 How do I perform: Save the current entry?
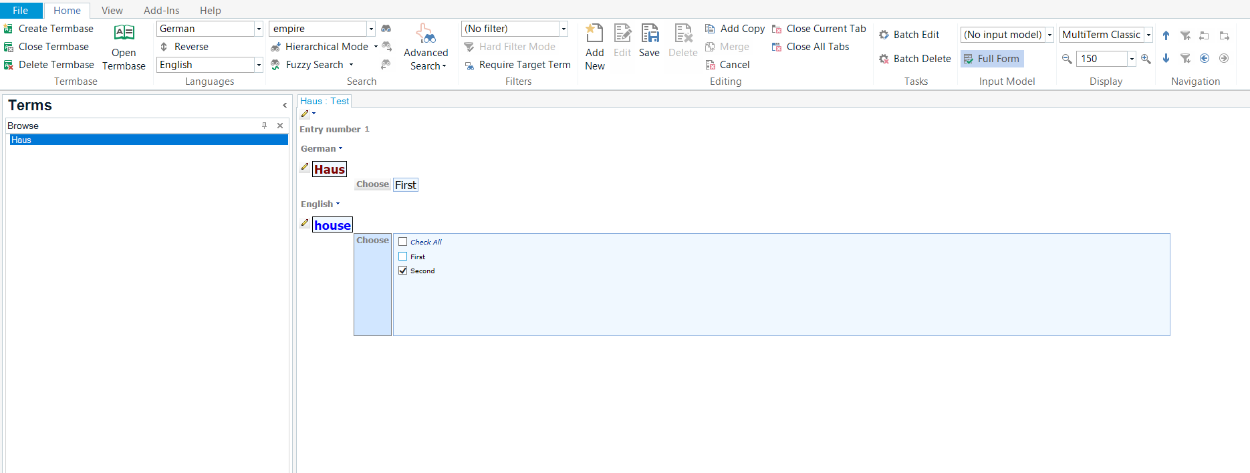(649, 33)
